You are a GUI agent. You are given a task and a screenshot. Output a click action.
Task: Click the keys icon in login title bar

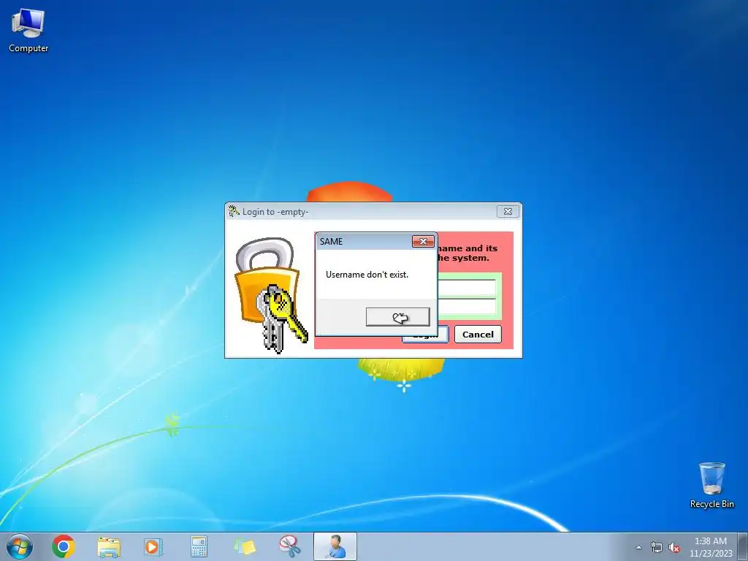[233, 211]
